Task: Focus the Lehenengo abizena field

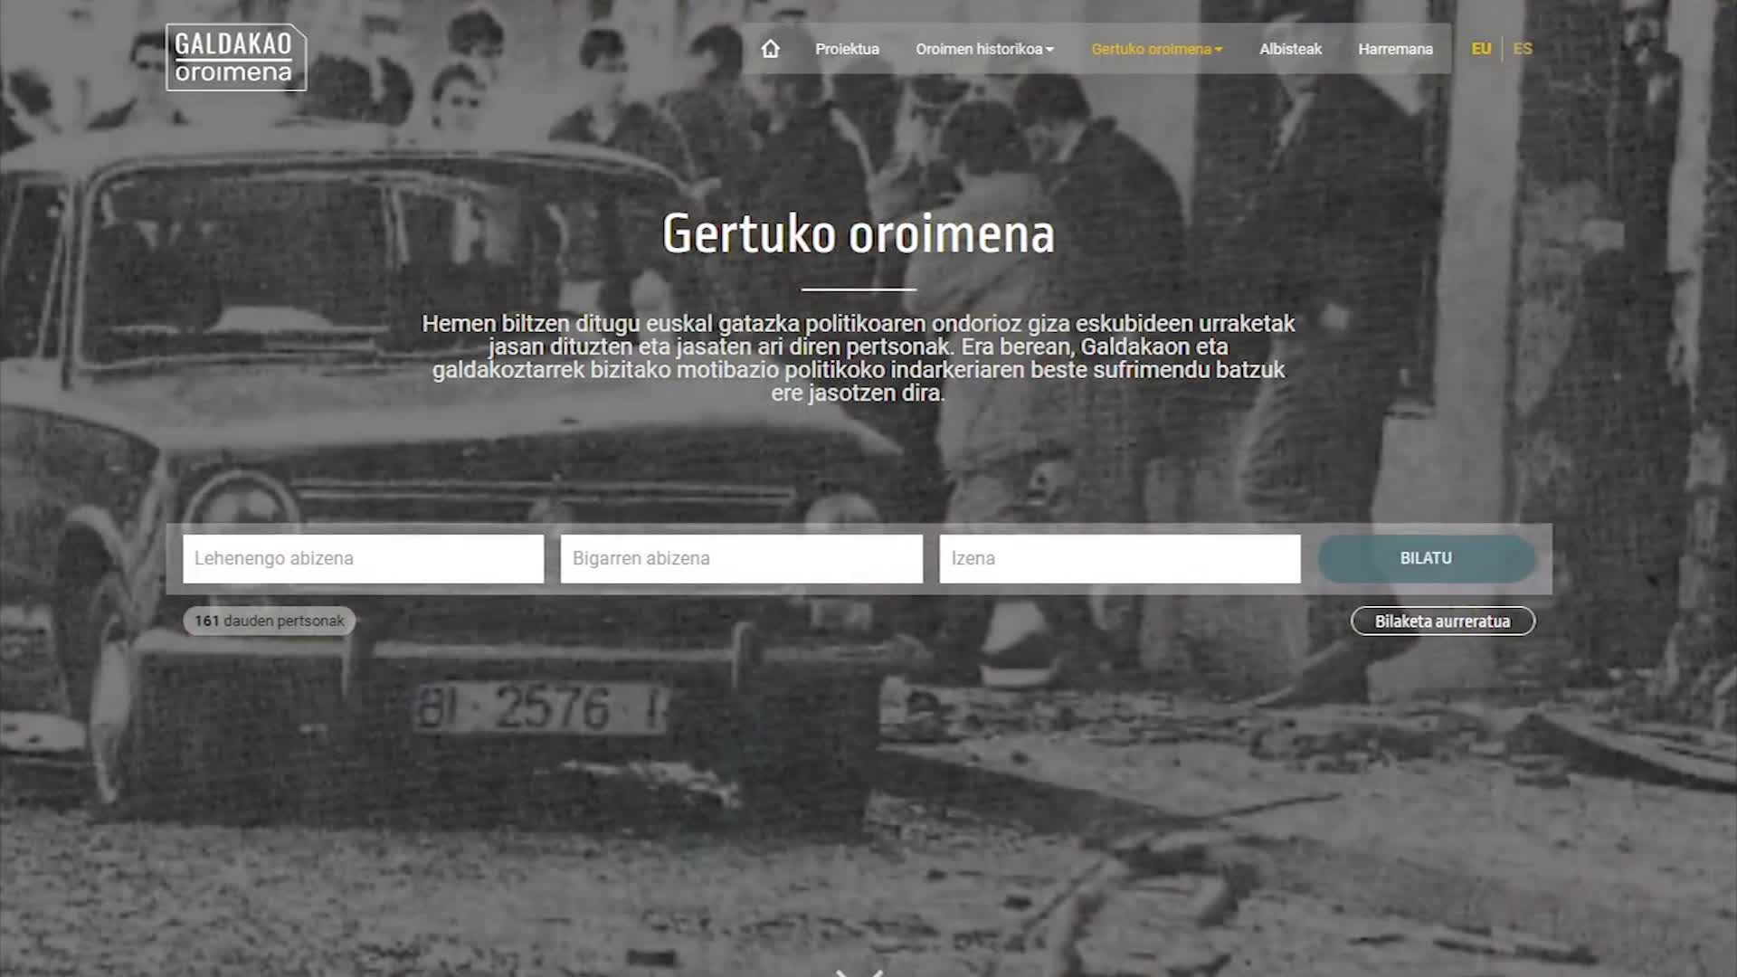Action: point(364,559)
